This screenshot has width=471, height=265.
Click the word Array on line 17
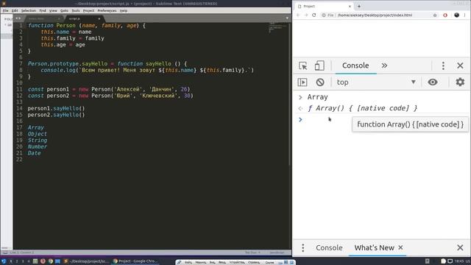tap(36, 127)
